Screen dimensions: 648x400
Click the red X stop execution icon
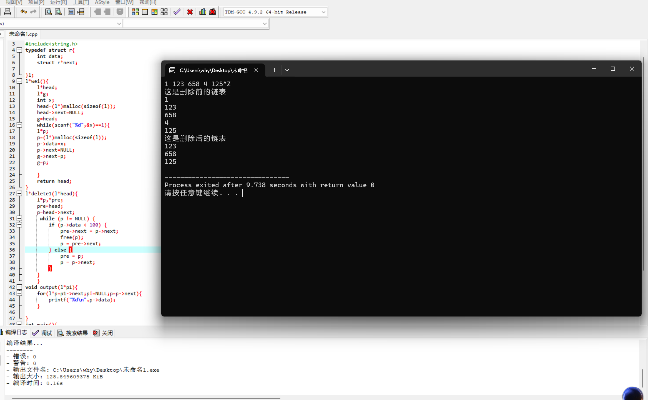coord(190,12)
